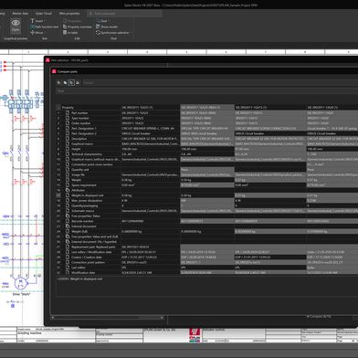Click the Eplan logo in title block
The image size is (358, 358).
(x=195, y=335)
